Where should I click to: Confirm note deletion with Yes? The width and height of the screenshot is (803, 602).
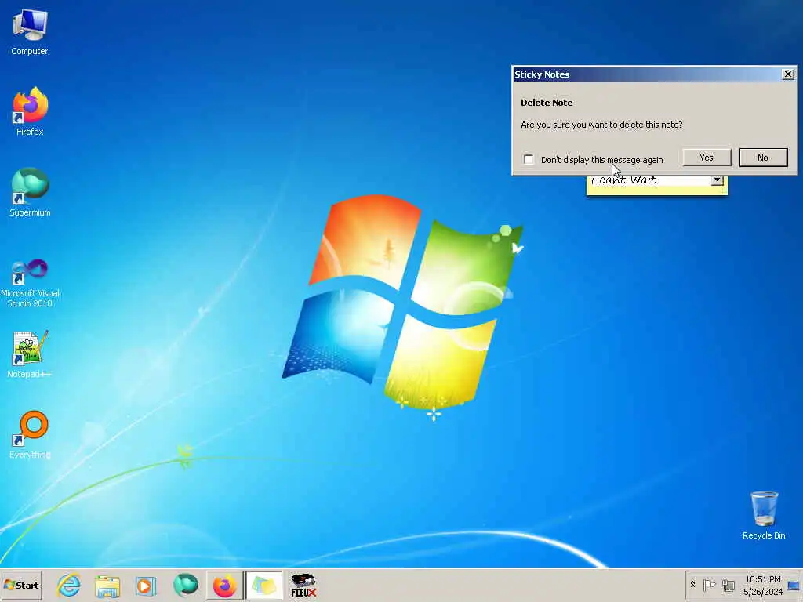[707, 158]
